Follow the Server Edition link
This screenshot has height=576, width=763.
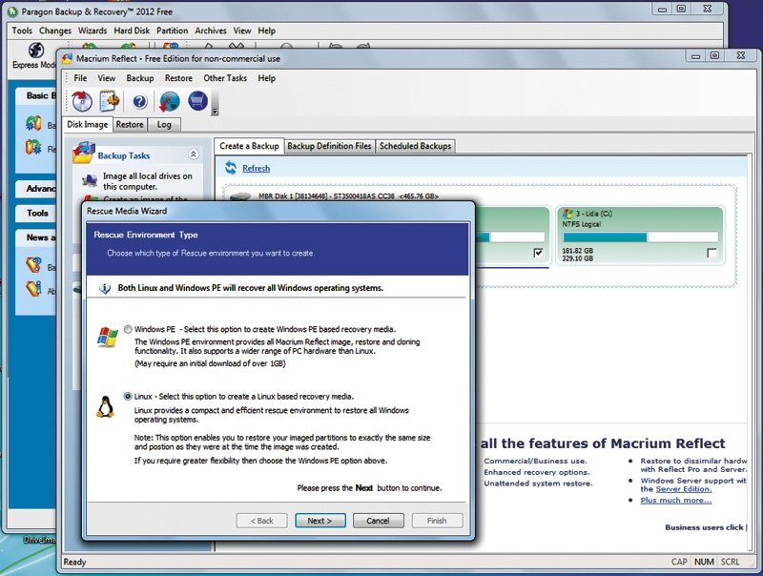[x=683, y=489]
